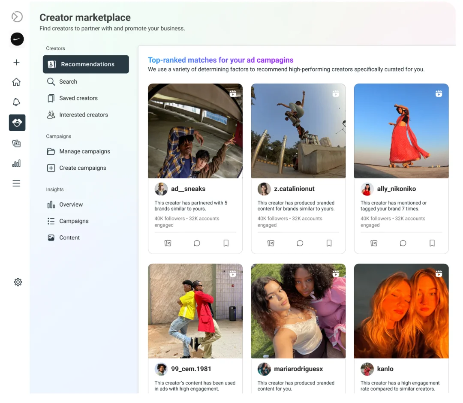The height and width of the screenshot is (403, 463).
Task: Open notifications bell icon
Action: point(17,102)
